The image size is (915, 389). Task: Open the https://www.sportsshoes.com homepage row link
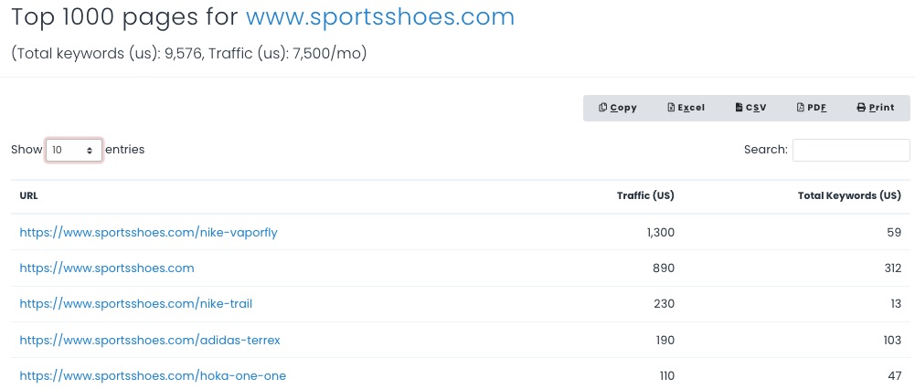(107, 268)
